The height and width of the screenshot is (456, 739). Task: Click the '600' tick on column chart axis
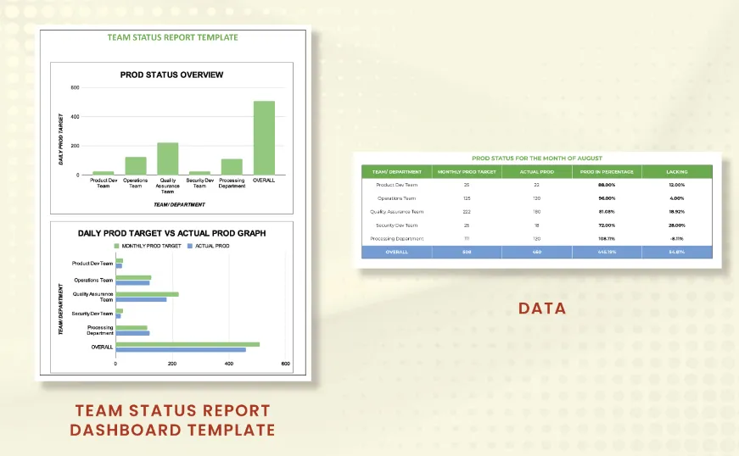click(75, 87)
